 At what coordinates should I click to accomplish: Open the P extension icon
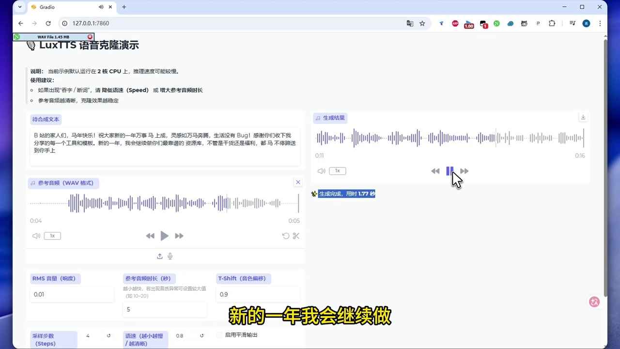tap(538, 23)
